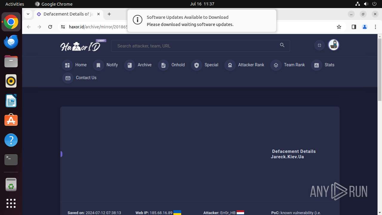382x215 pixels.
Task: Open Chrome profile button
Action: [x=365, y=27]
